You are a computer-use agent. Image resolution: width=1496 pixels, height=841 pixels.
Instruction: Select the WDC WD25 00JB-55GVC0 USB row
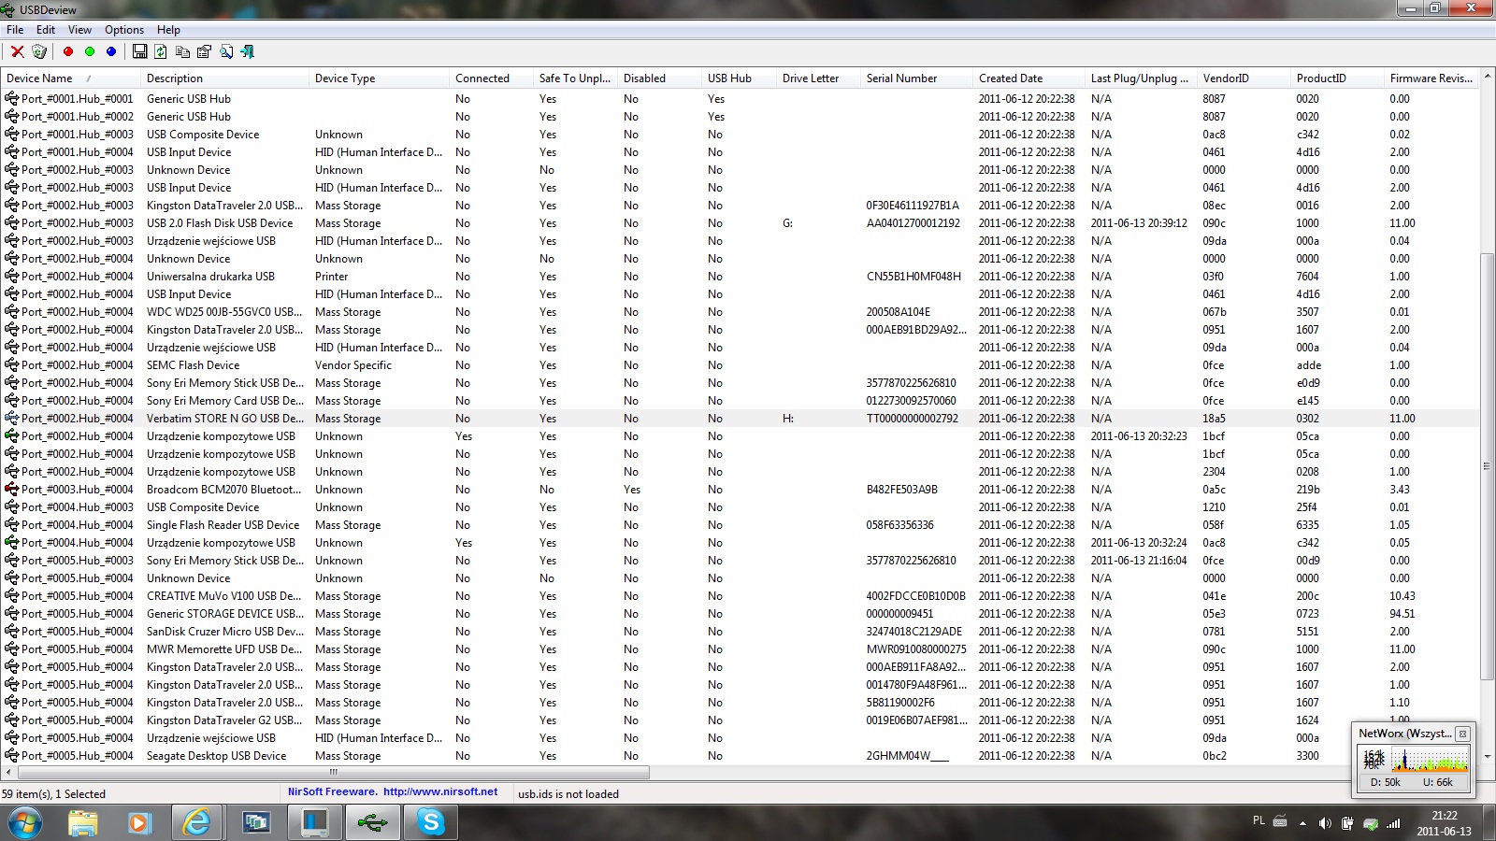[740, 311]
